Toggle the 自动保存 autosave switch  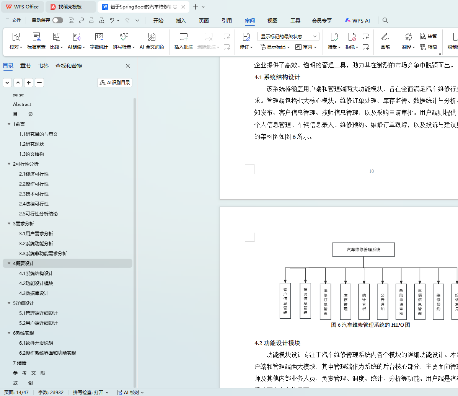pos(58,20)
